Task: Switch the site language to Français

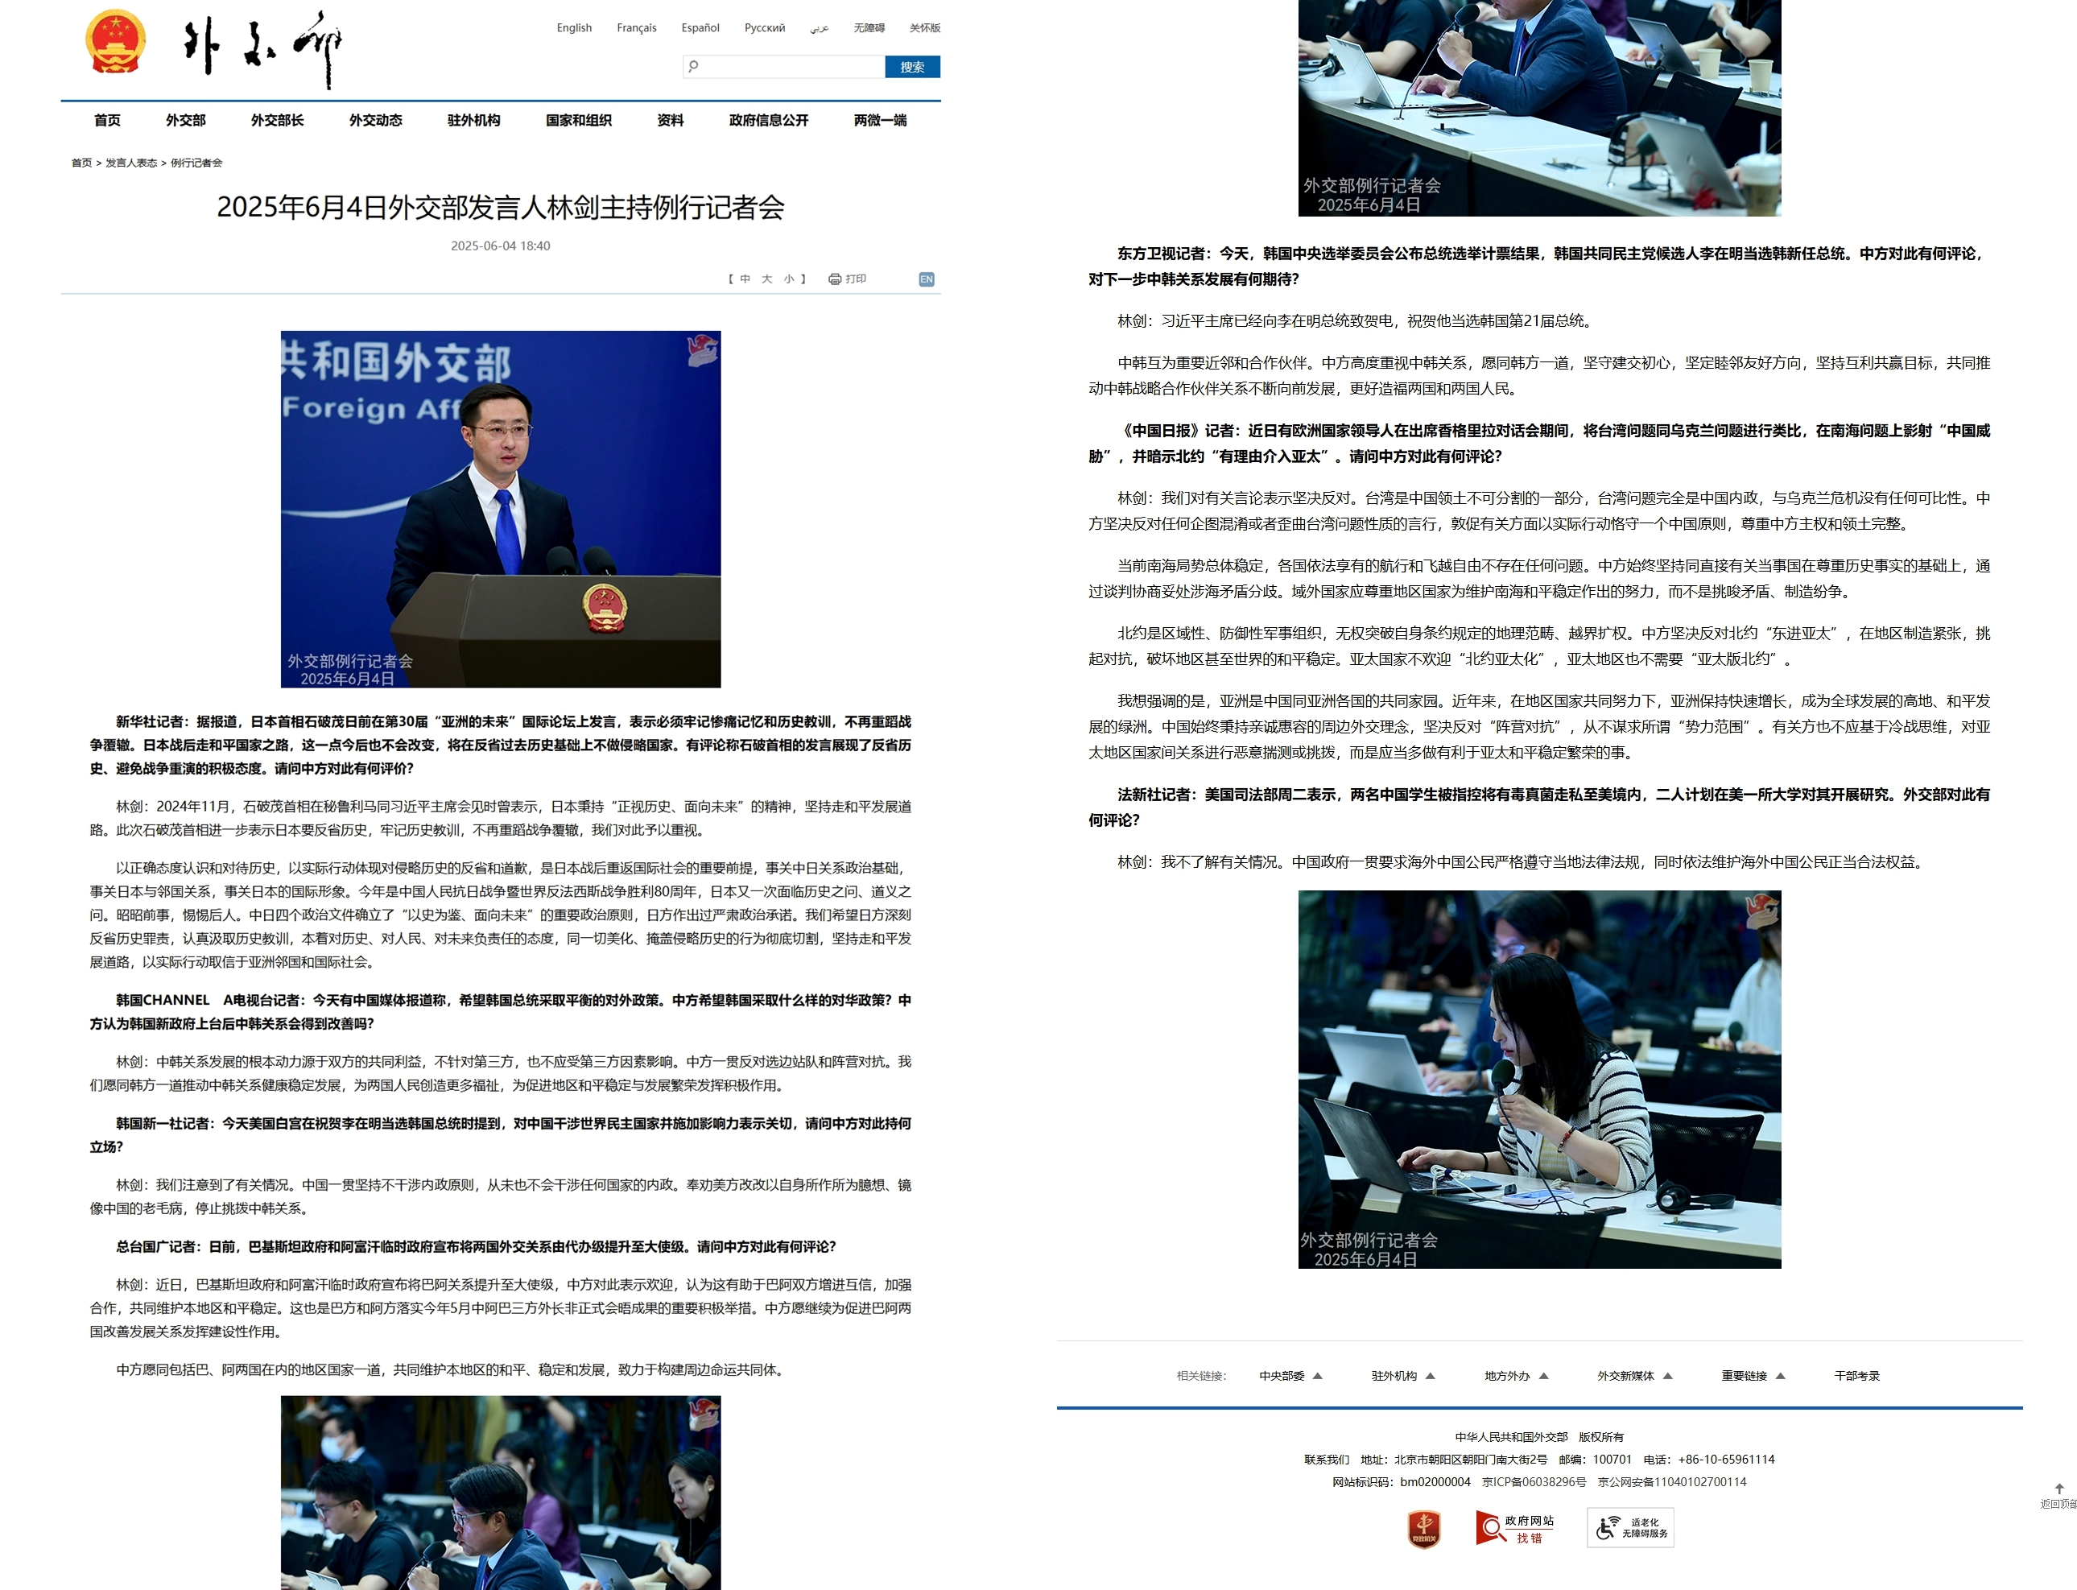Action: [x=636, y=28]
